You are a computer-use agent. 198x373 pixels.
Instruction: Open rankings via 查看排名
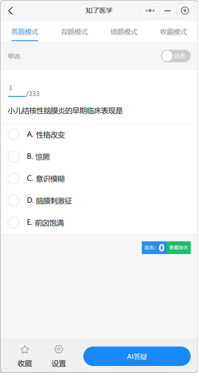click(179, 248)
